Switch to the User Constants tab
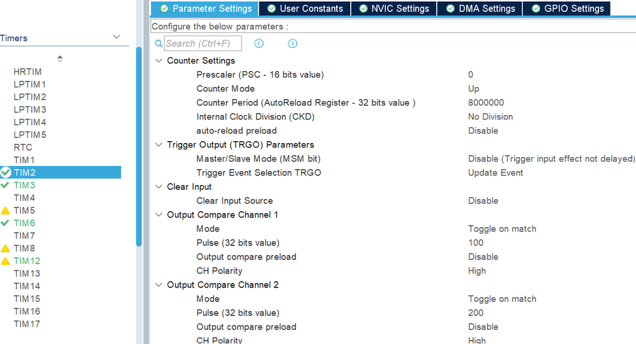Viewport: 636px width, 344px height. pyautogui.click(x=305, y=8)
